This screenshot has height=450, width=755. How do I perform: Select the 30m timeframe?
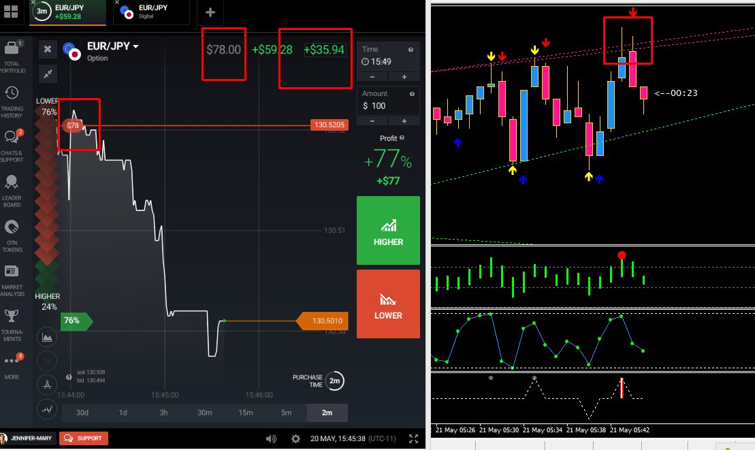pos(205,413)
